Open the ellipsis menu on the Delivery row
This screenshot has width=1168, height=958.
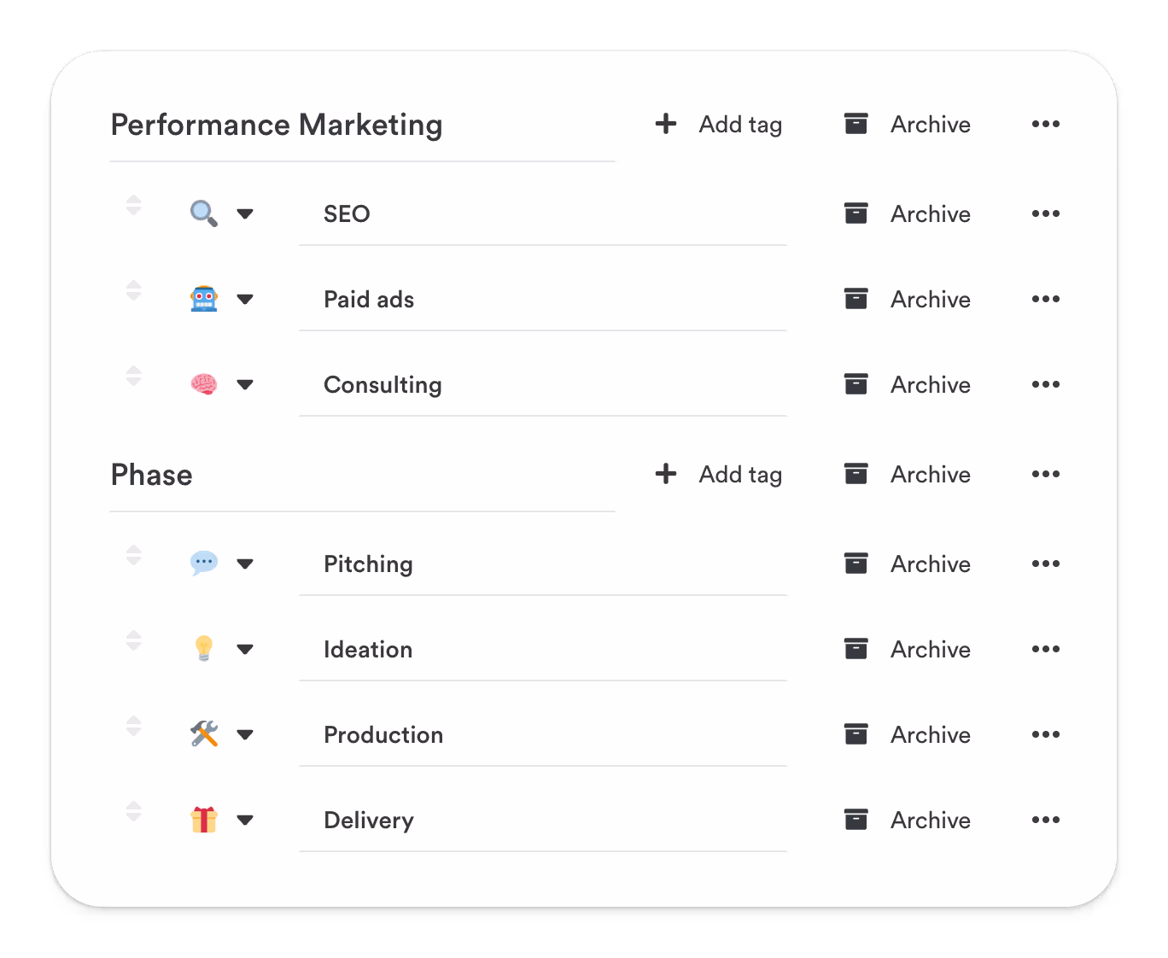pos(1045,820)
